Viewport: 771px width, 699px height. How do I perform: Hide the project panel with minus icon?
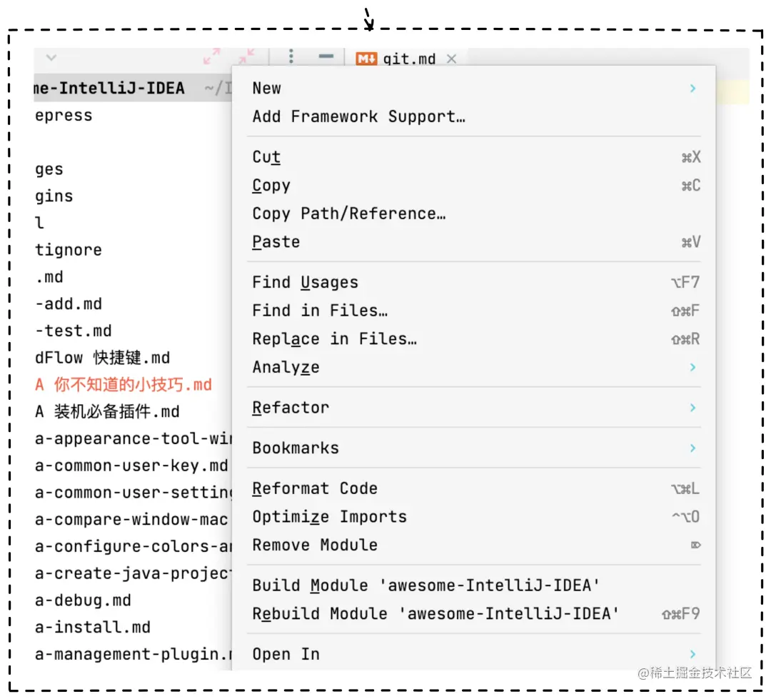click(326, 56)
